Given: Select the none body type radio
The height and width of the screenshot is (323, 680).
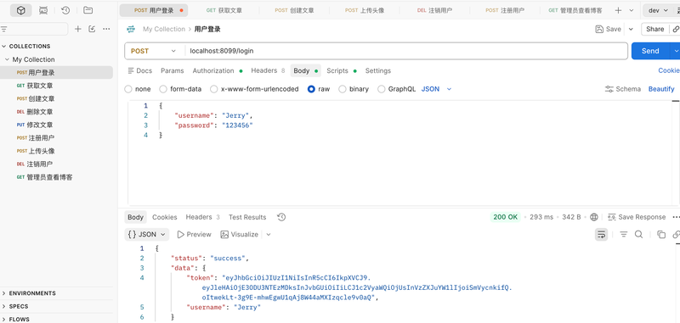Looking at the screenshot, I should coord(128,89).
